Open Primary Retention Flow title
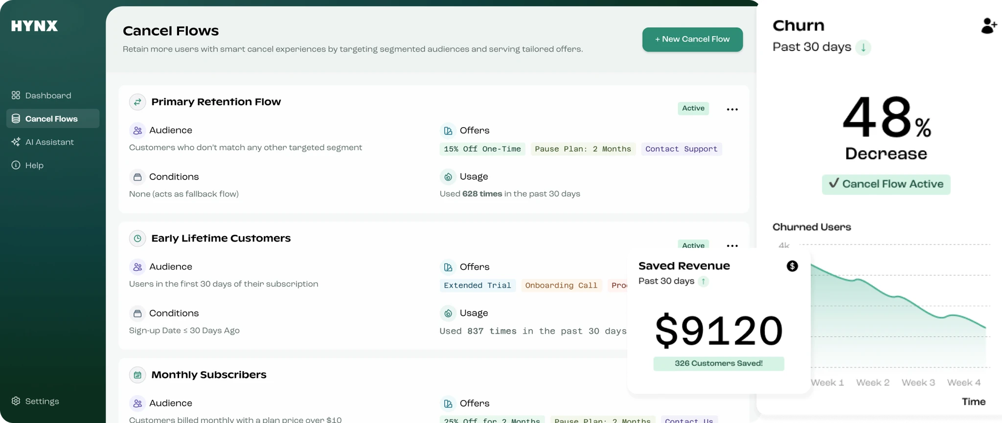 tap(216, 102)
